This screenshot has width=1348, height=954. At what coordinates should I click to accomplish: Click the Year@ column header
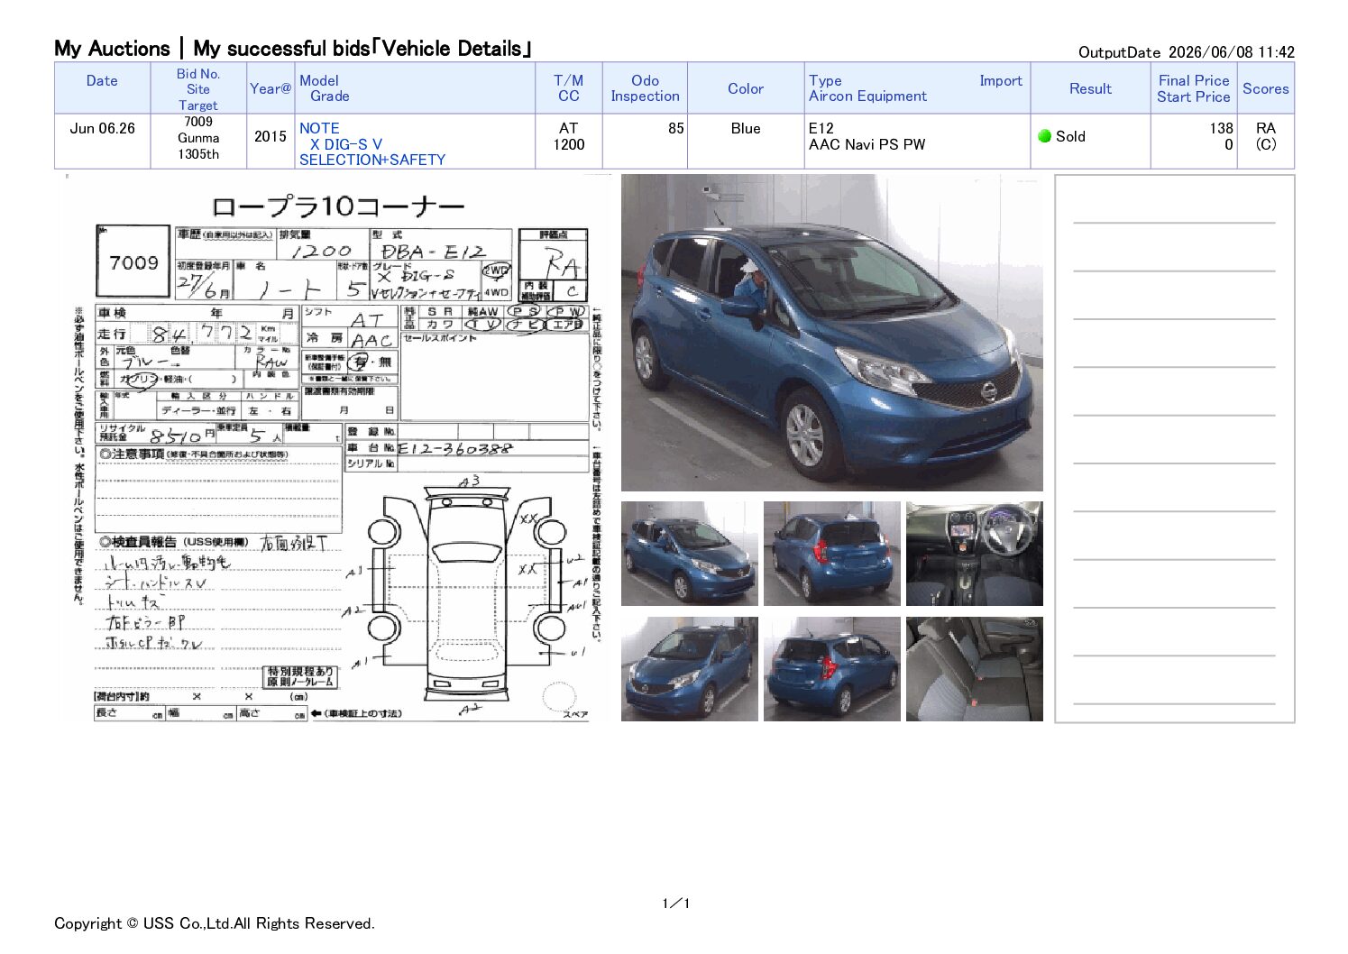[271, 88]
